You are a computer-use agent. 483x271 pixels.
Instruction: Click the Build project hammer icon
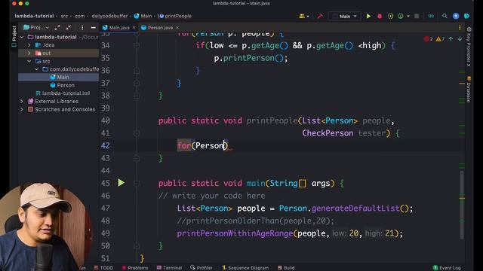coord(320,16)
